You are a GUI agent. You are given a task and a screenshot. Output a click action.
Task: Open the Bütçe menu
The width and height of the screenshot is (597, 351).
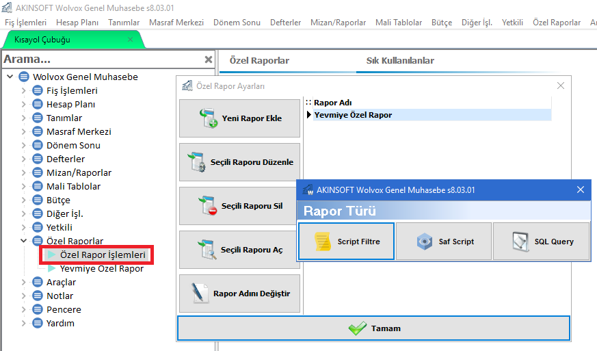[x=442, y=23]
